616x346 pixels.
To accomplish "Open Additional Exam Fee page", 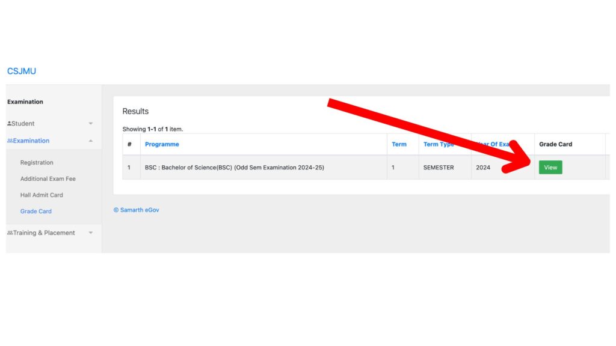I will pos(48,179).
